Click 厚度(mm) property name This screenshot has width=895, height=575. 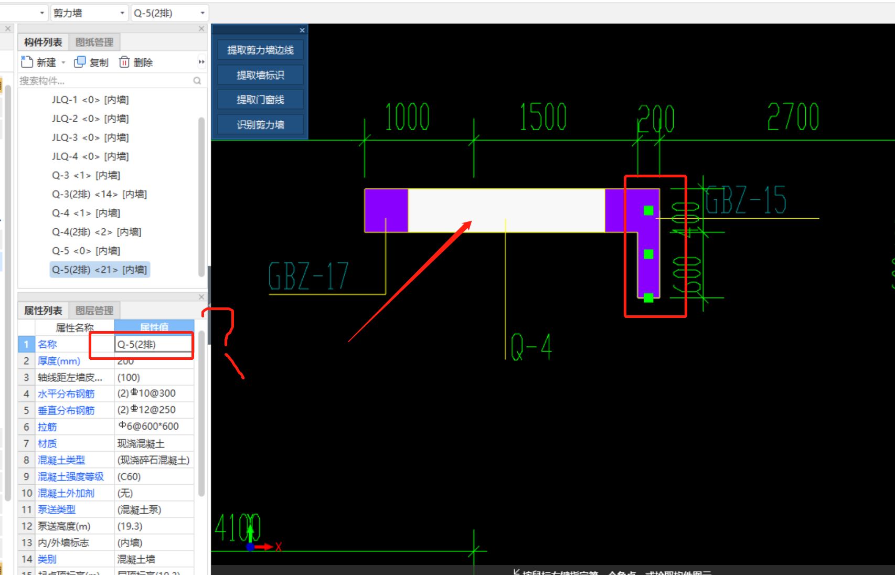tap(59, 361)
